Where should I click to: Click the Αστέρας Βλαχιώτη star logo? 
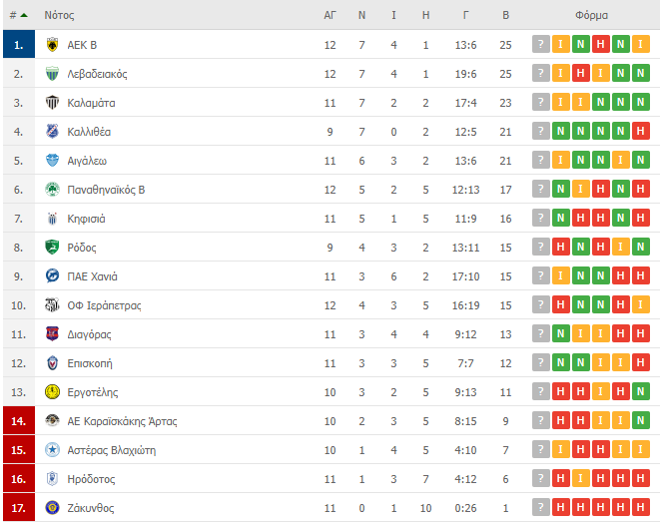[52, 450]
